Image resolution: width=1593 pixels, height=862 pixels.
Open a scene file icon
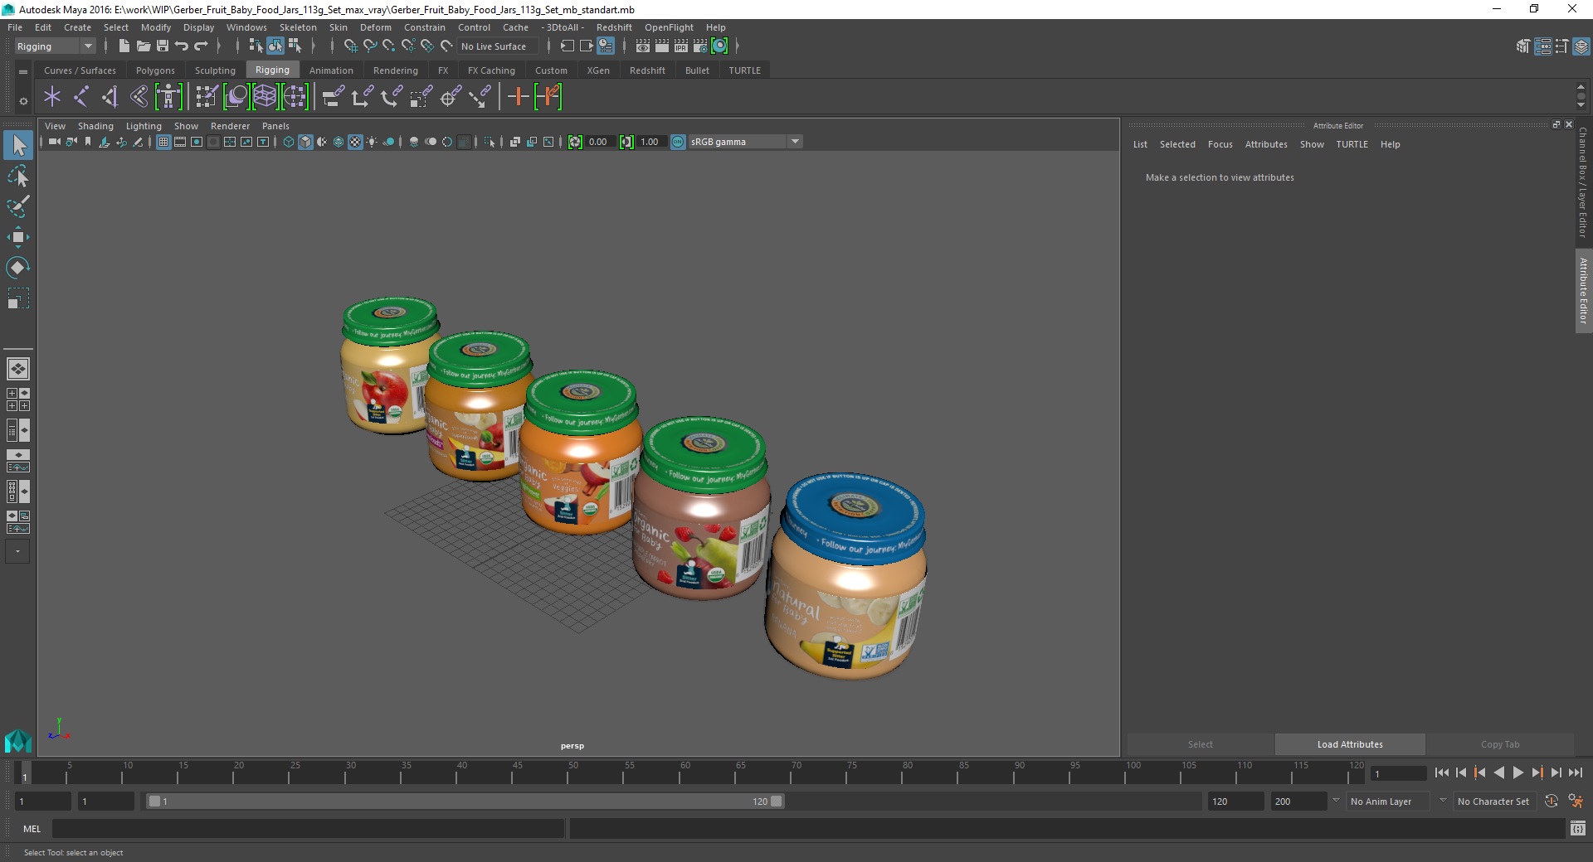click(143, 46)
